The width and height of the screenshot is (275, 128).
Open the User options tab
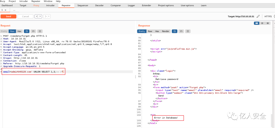click(x=187, y=5)
